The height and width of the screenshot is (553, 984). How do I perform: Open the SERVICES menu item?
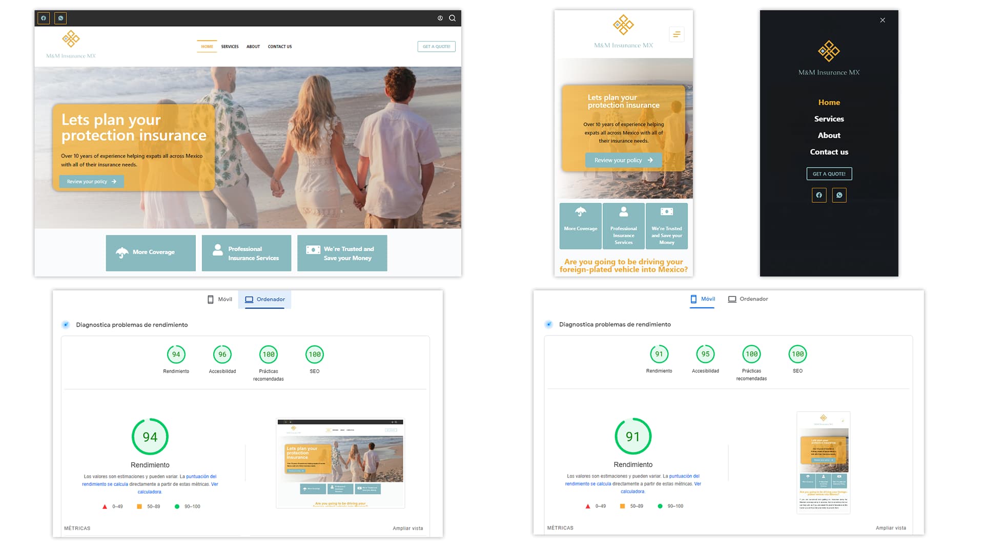[230, 47]
